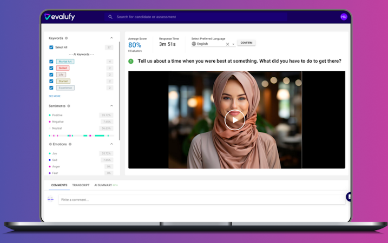Click the Joy emotion row
388x243 pixels.
coord(81,153)
